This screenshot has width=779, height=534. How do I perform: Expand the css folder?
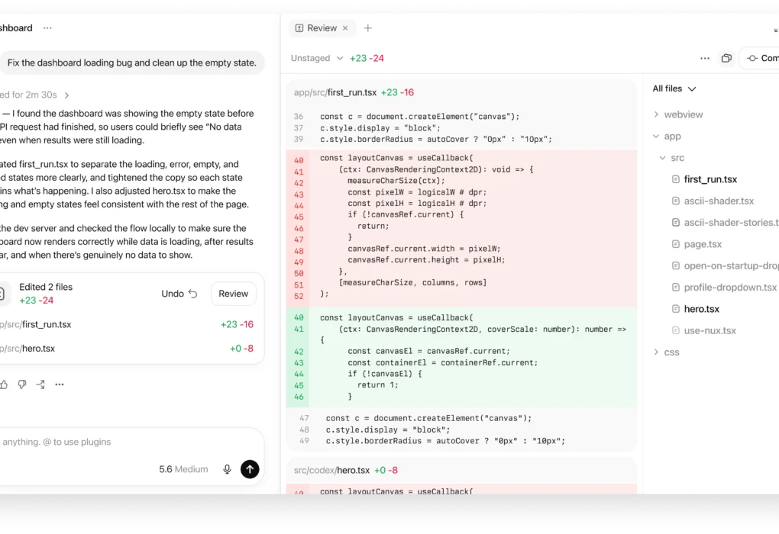point(656,352)
